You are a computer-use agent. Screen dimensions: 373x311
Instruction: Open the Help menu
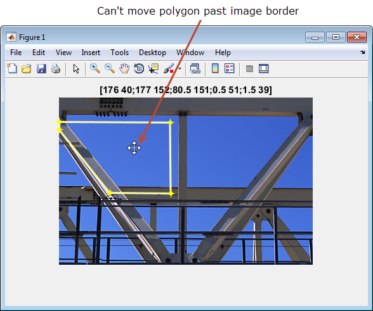pos(223,53)
